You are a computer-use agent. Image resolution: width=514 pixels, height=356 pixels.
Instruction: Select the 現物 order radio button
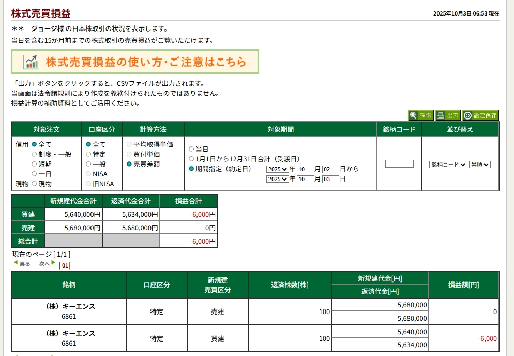pos(35,184)
